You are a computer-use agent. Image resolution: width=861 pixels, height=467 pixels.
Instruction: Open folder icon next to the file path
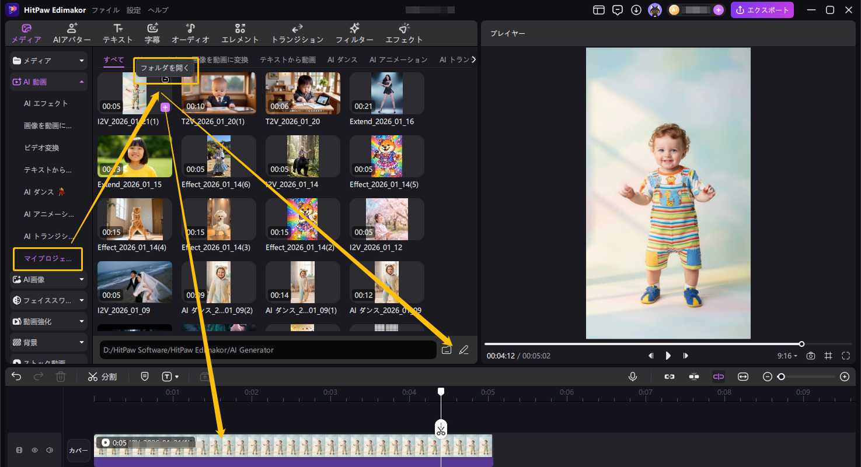pos(447,350)
